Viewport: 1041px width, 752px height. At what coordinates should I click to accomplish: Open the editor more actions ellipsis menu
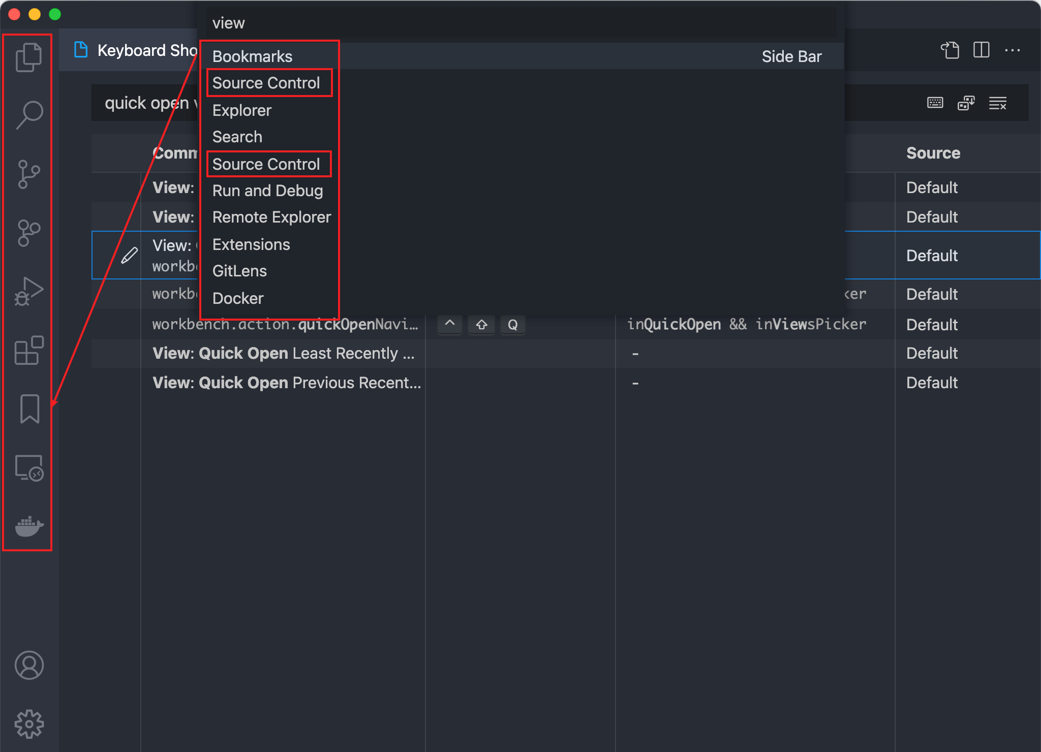coord(1014,50)
